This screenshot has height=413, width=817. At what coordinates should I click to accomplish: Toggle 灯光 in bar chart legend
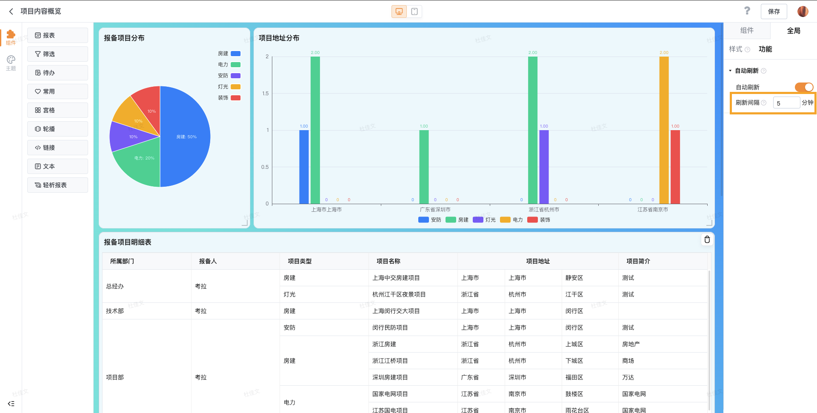[x=484, y=220]
